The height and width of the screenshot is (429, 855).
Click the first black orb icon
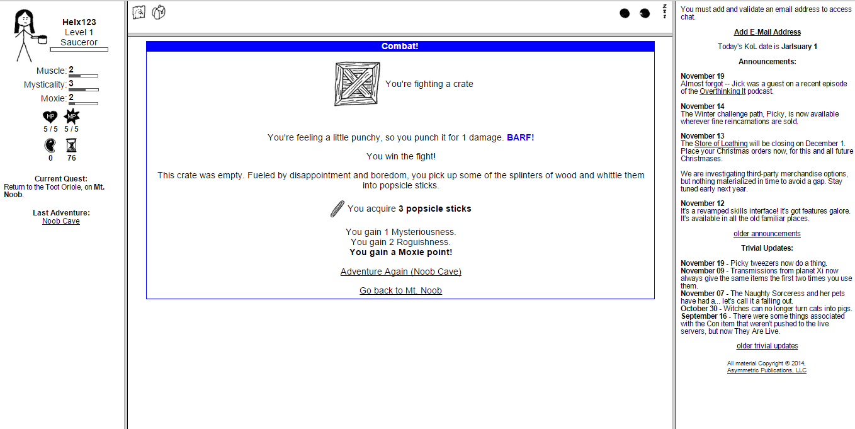(625, 13)
